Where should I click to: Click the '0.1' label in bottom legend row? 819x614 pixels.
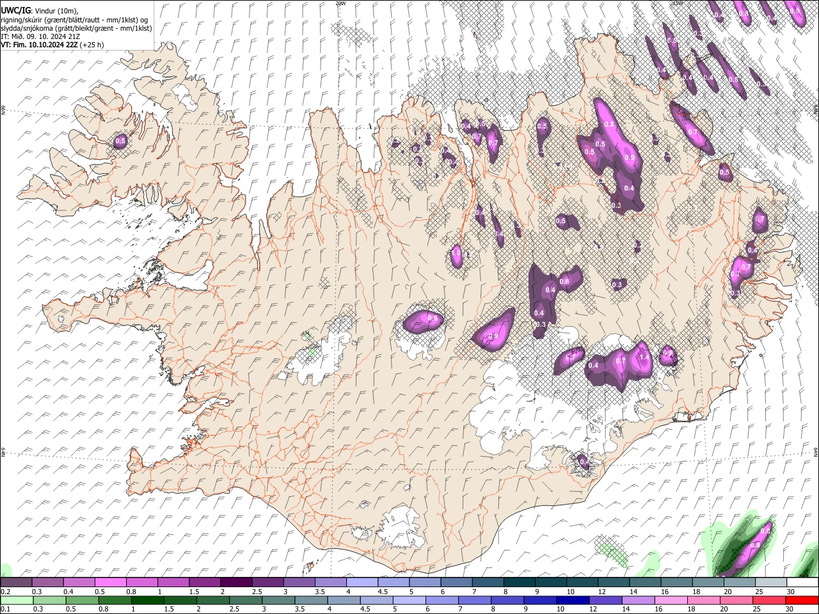coord(5,609)
